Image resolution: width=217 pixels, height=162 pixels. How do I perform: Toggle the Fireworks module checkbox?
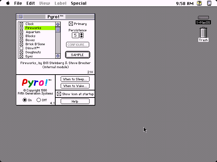coord(21,28)
